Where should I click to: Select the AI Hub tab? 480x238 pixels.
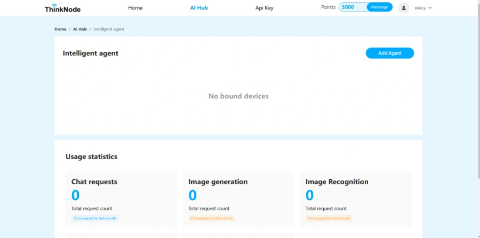click(x=199, y=8)
